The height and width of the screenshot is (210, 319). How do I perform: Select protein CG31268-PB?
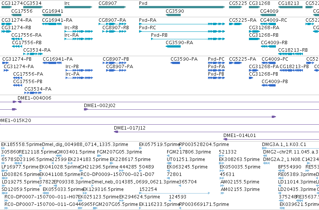pos(251,78)
